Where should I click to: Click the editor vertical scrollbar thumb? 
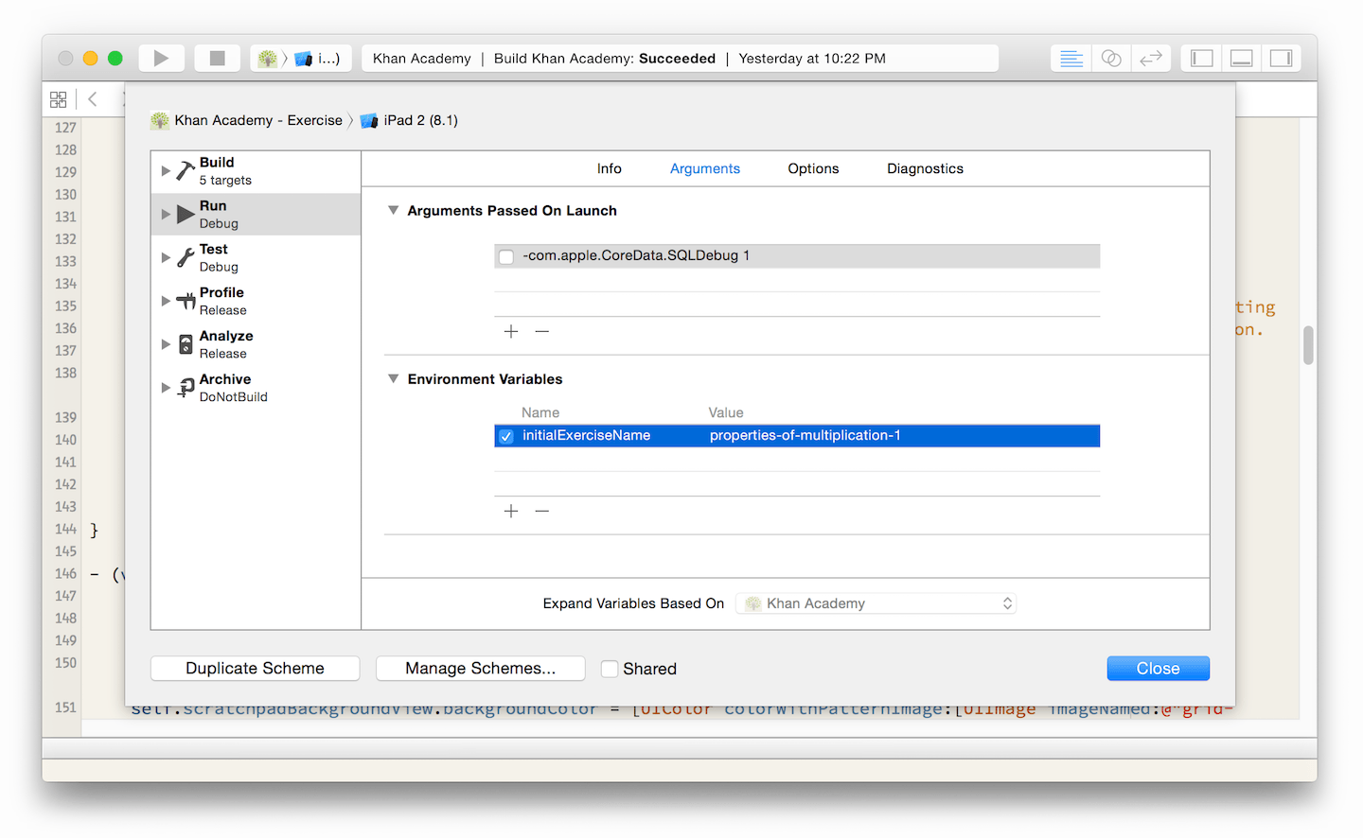[x=1308, y=345]
